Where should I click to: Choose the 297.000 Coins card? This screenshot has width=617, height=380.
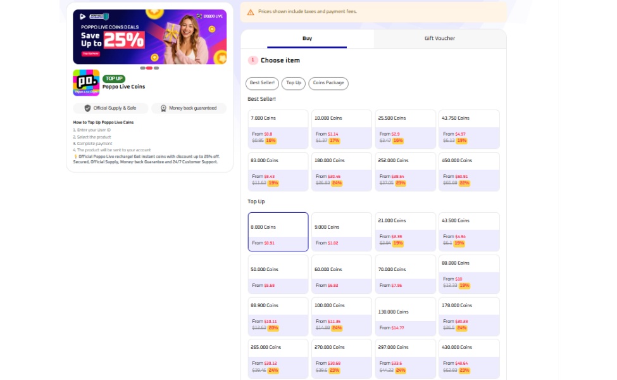pyautogui.click(x=405, y=358)
